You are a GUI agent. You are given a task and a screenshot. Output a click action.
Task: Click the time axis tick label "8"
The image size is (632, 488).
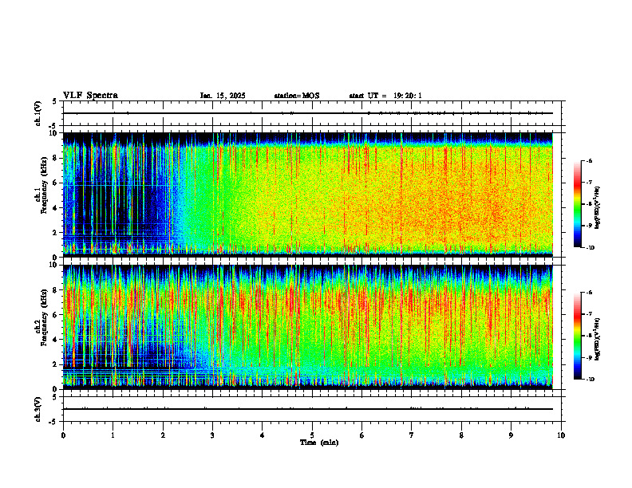(461, 435)
